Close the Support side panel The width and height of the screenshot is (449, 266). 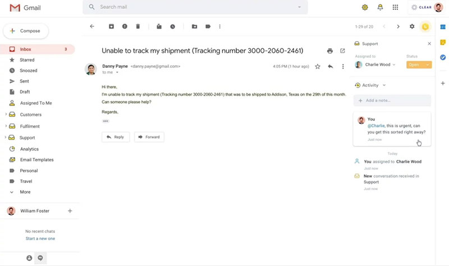point(429,44)
